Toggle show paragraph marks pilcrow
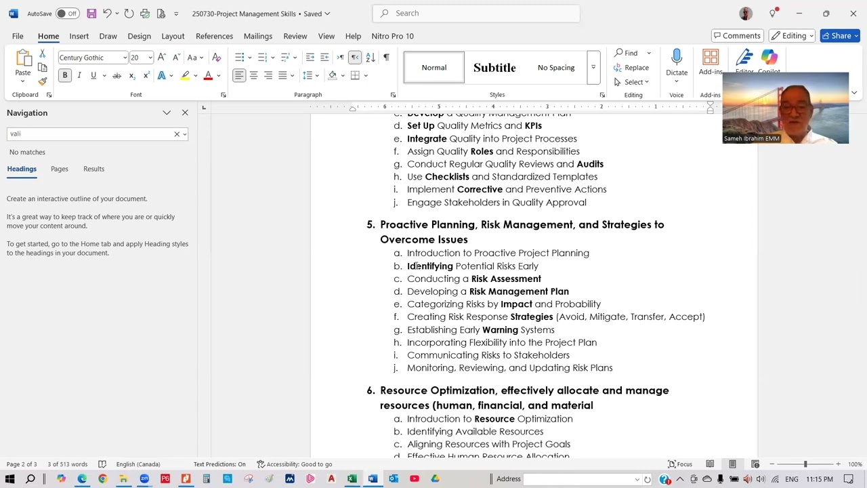The height and width of the screenshot is (488, 867). tap(386, 58)
